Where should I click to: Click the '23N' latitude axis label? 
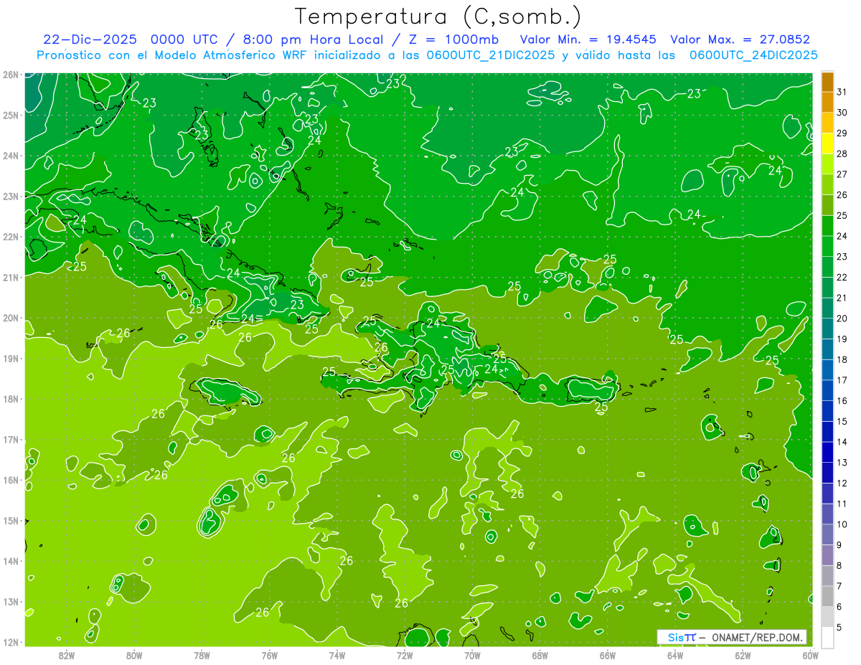tap(11, 197)
